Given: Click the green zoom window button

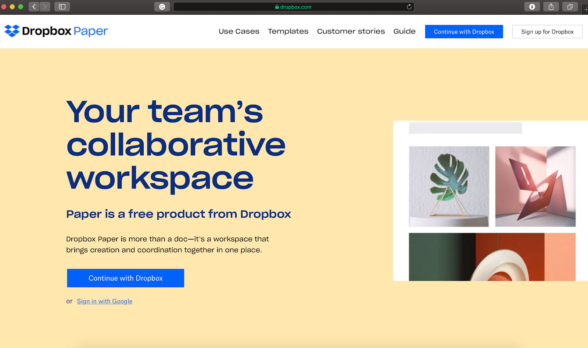Looking at the screenshot, I should pyautogui.click(x=21, y=7).
